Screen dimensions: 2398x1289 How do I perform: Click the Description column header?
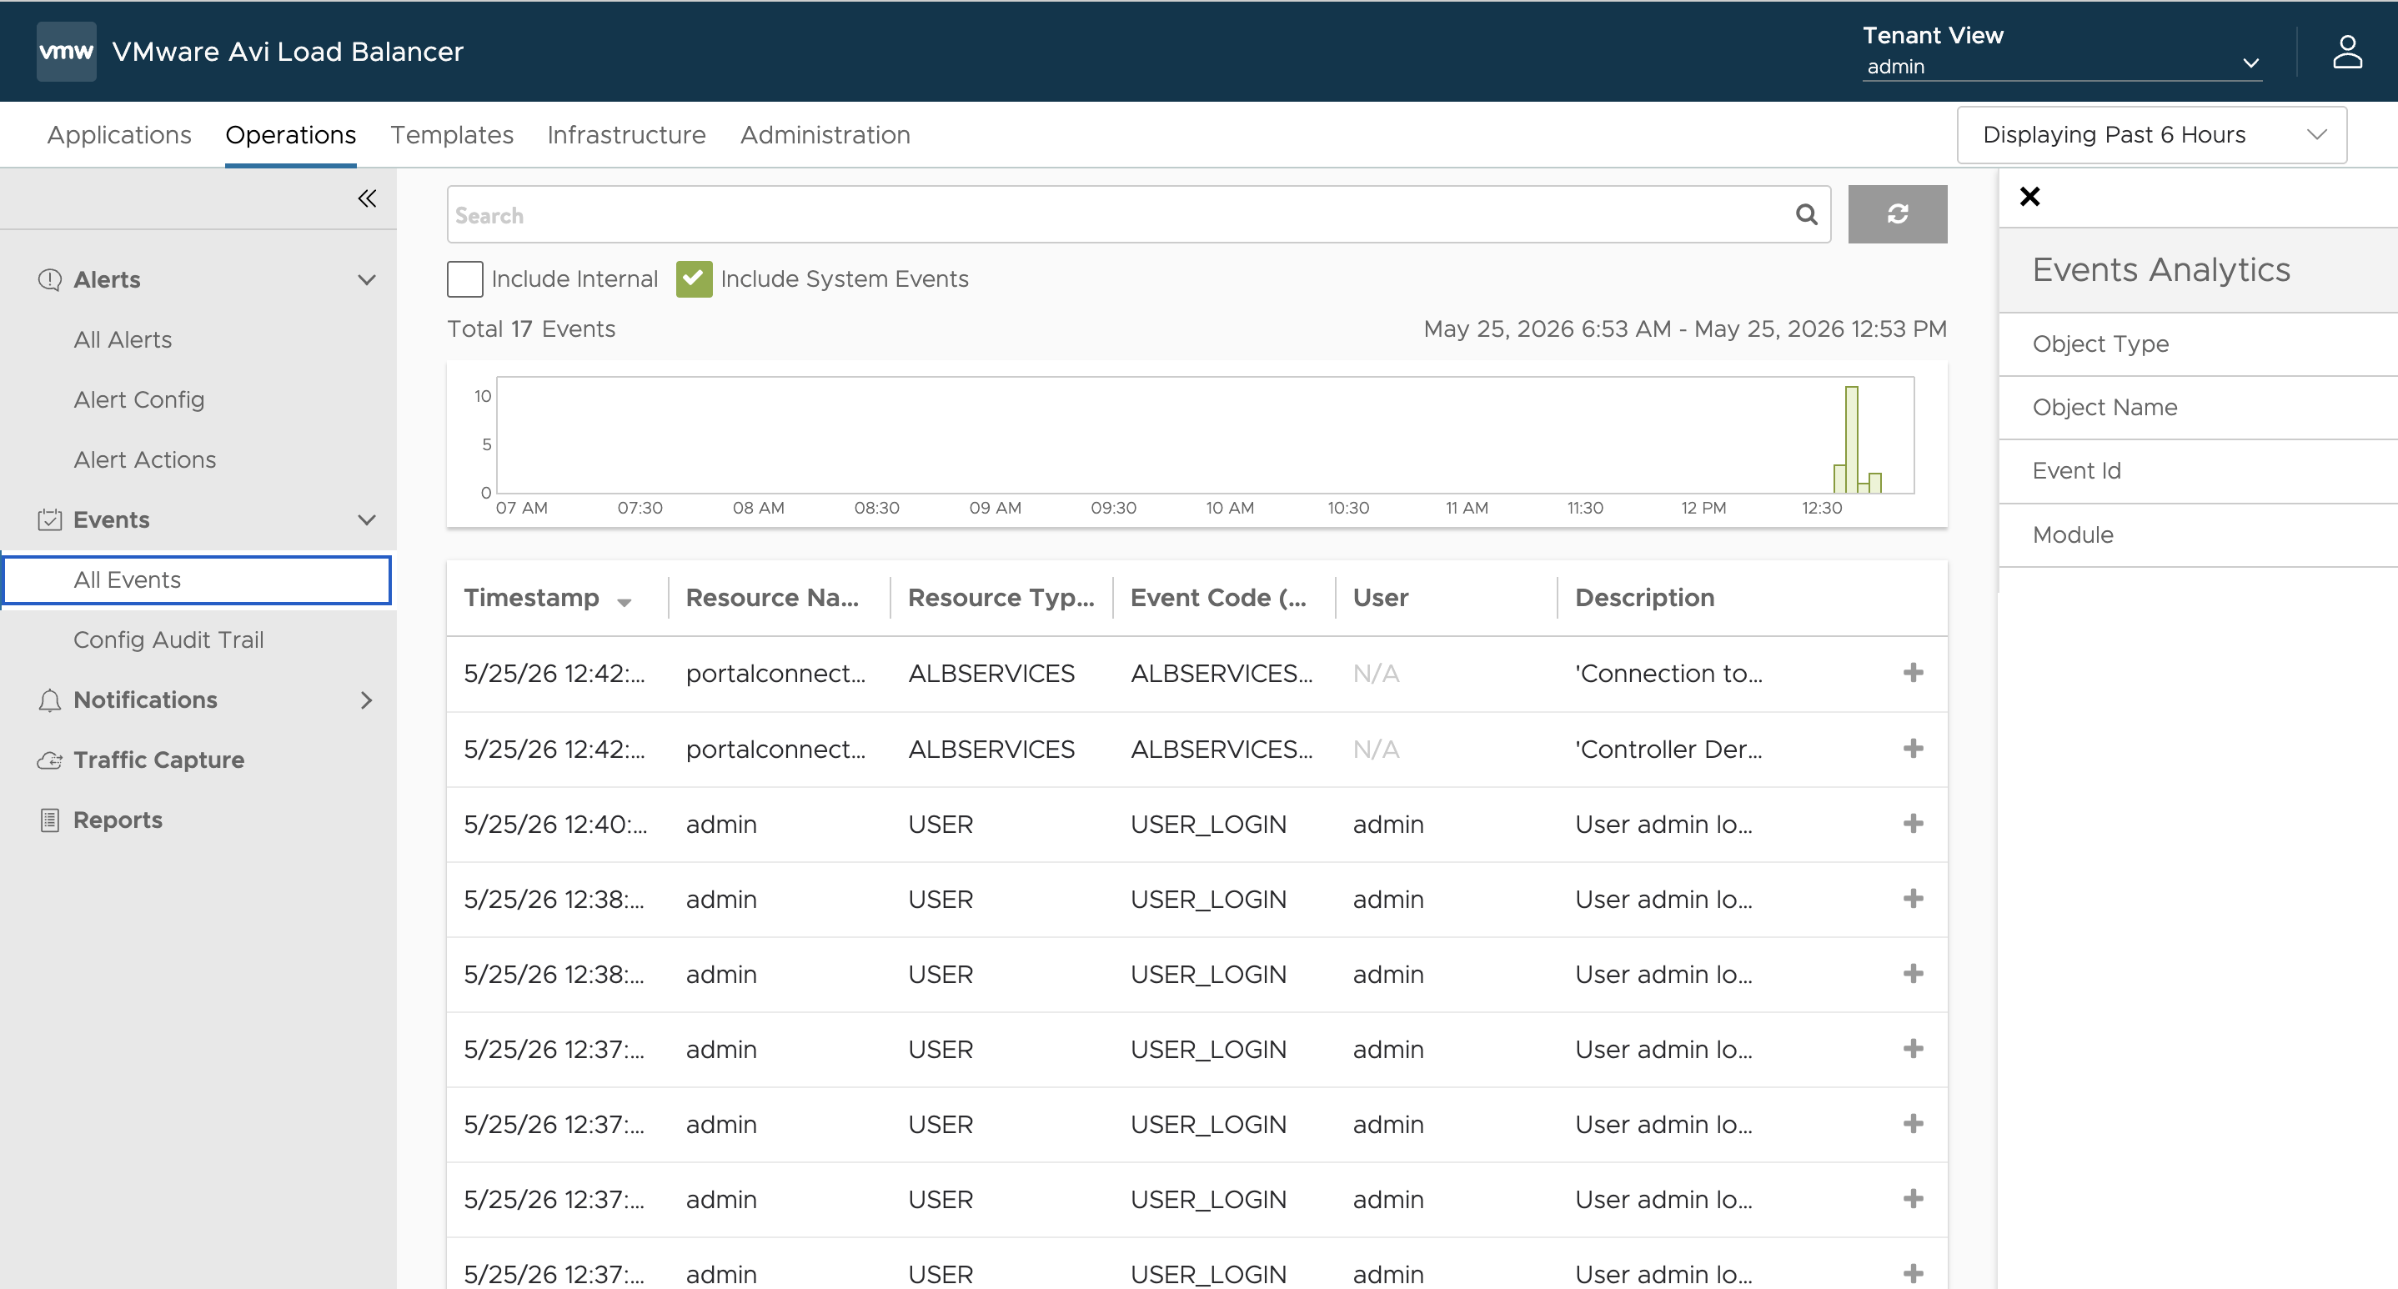[x=1644, y=598]
